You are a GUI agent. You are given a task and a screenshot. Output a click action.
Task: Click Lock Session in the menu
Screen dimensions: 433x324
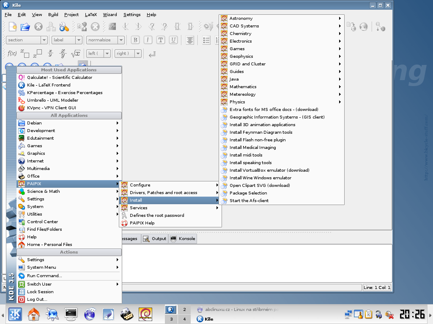coord(69,292)
